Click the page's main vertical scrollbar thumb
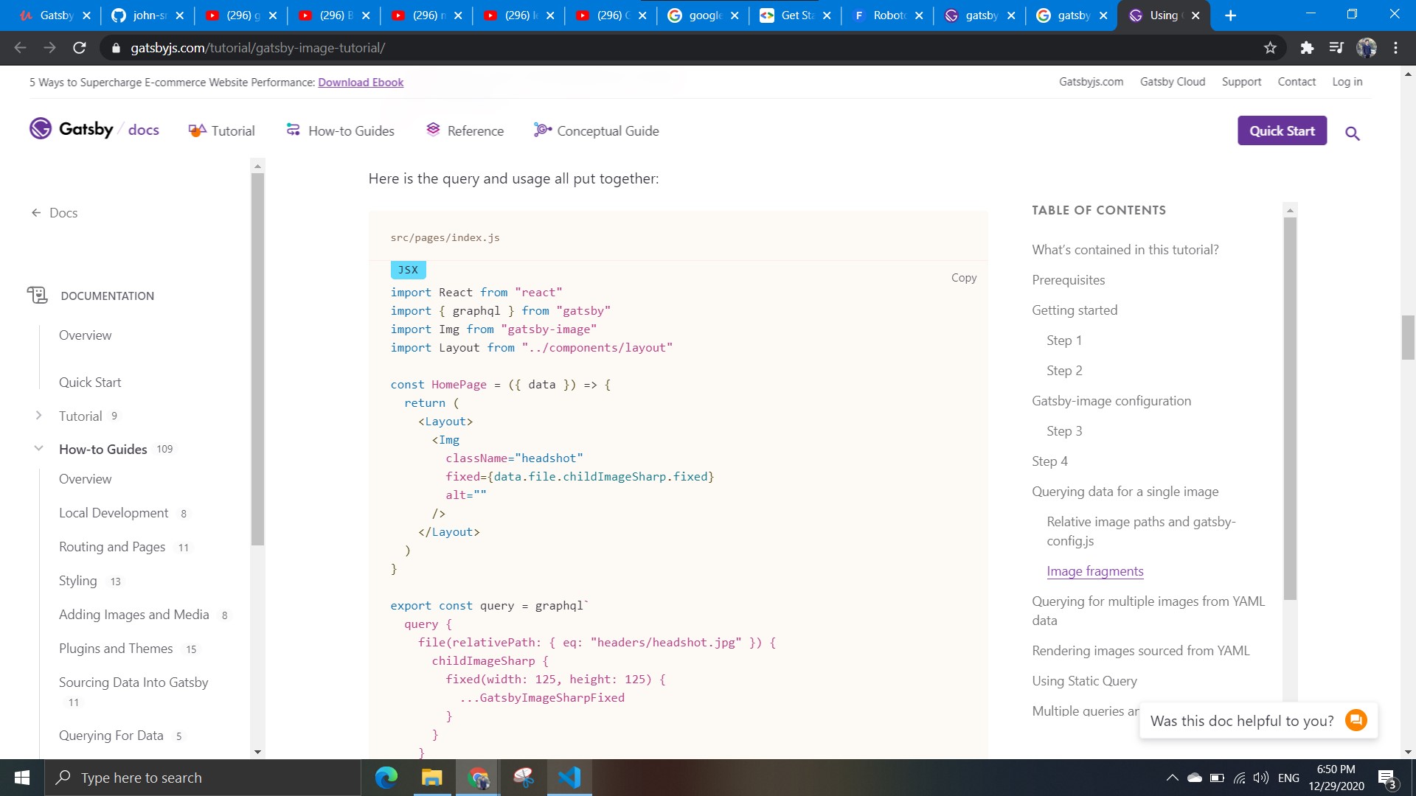The width and height of the screenshot is (1416, 796). (1408, 337)
